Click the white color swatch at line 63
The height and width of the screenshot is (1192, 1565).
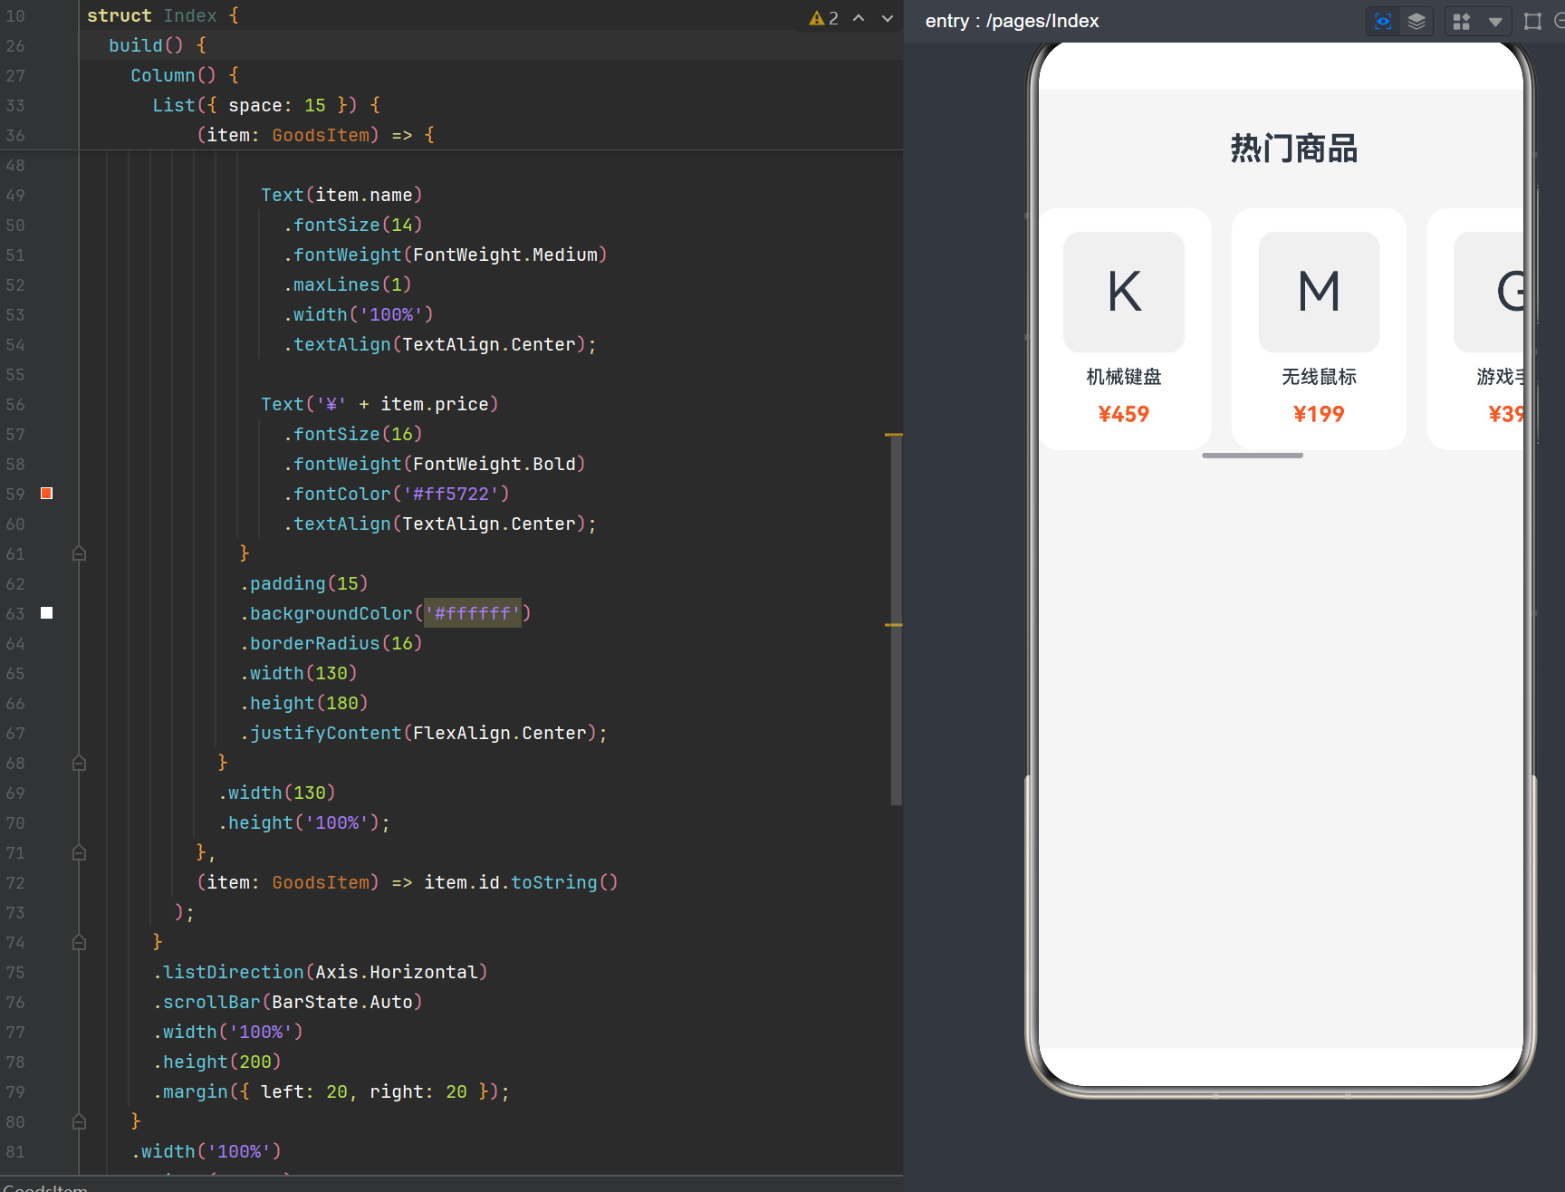(x=47, y=613)
